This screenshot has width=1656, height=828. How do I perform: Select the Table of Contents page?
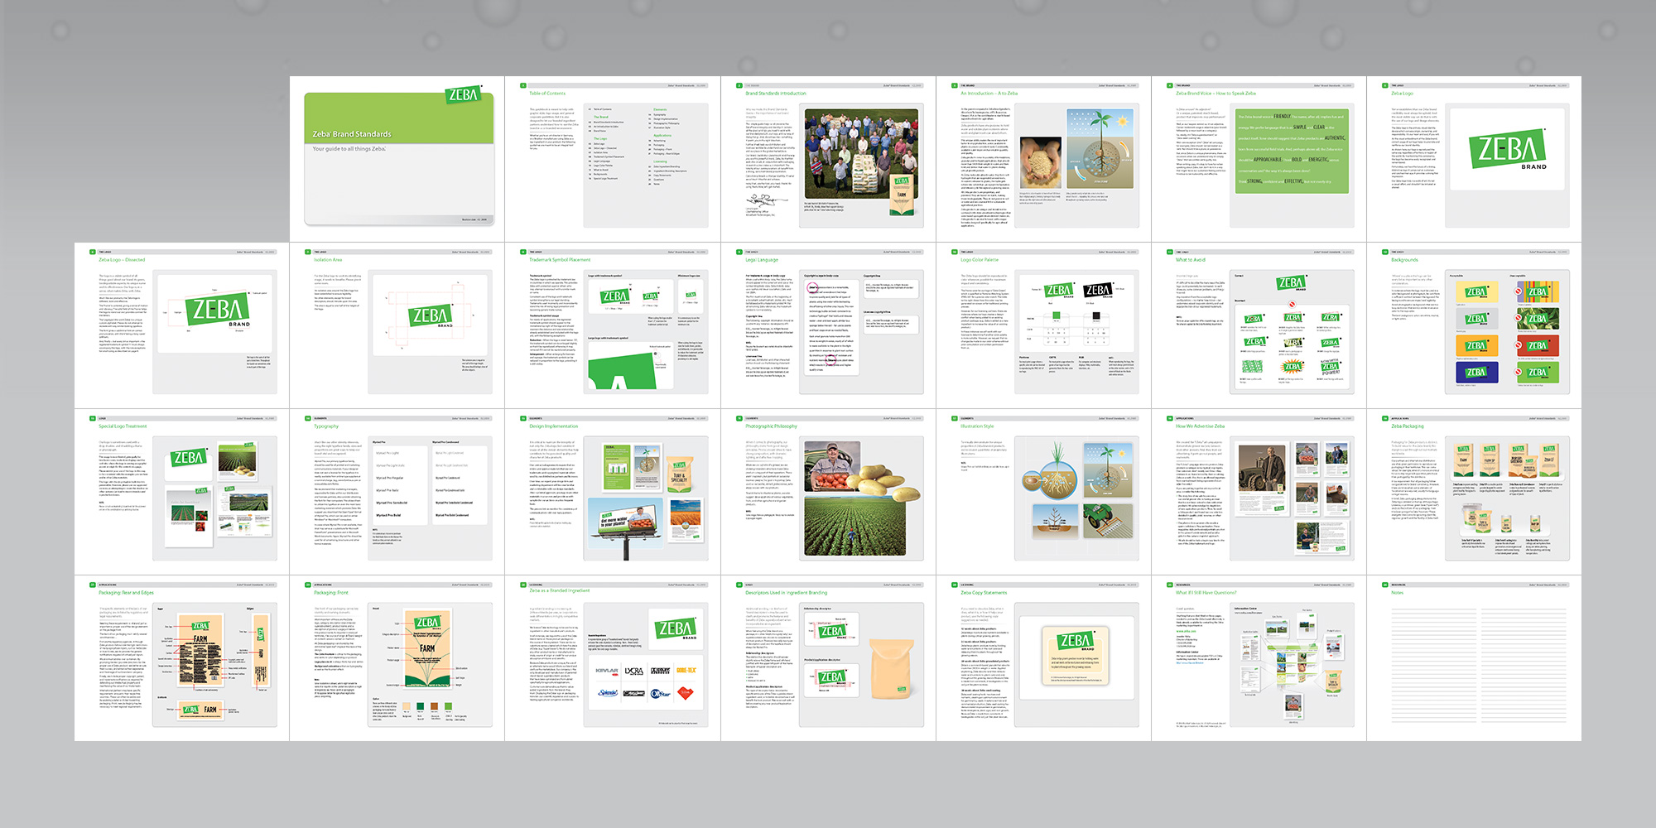[613, 159]
